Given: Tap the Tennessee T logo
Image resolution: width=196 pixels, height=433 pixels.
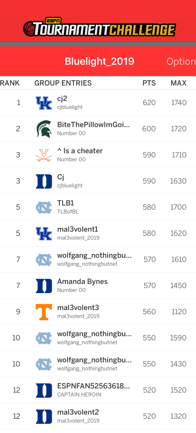Looking at the screenshot, I should (x=44, y=312).
